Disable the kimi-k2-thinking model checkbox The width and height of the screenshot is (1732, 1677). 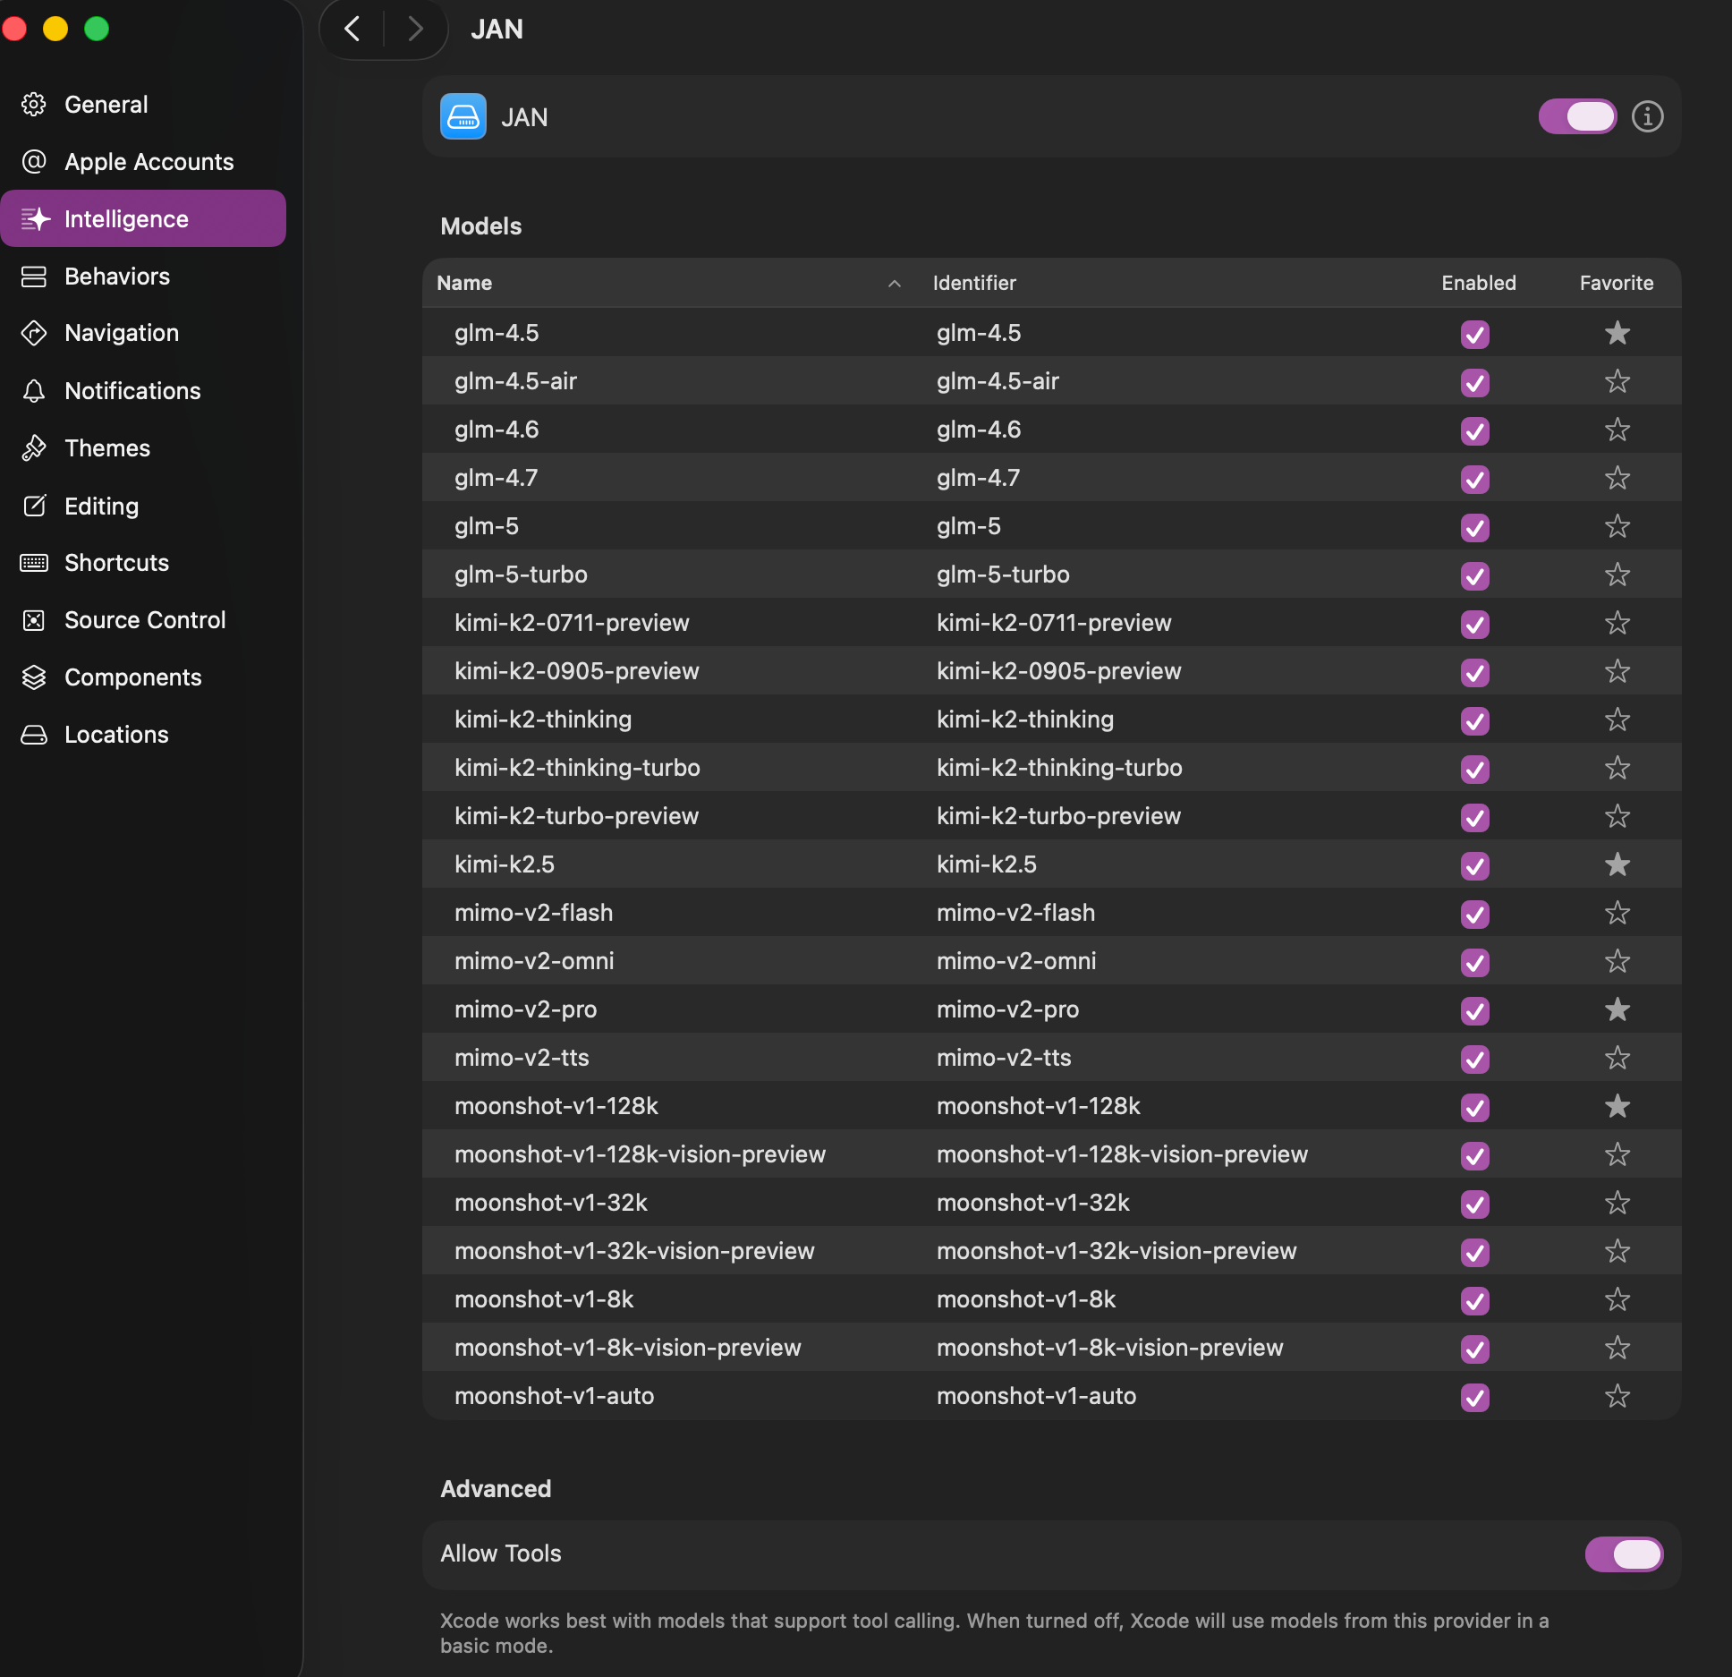point(1473,720)
